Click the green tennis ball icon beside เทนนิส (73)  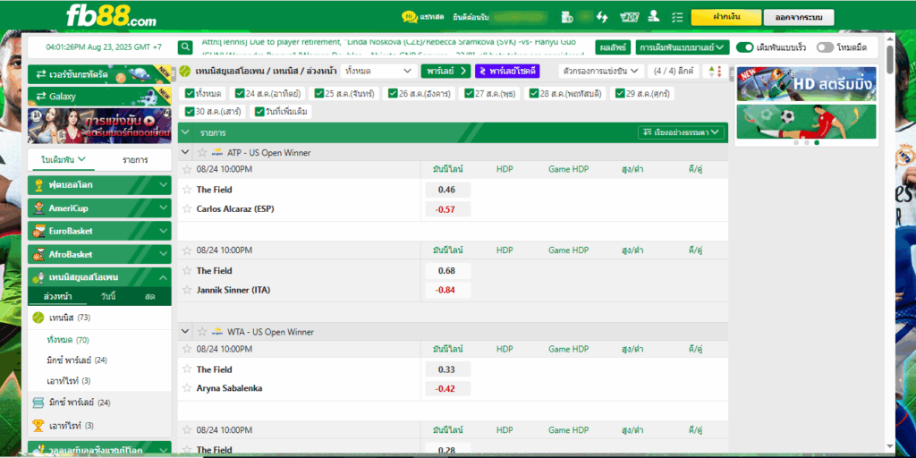coord(38,318)
